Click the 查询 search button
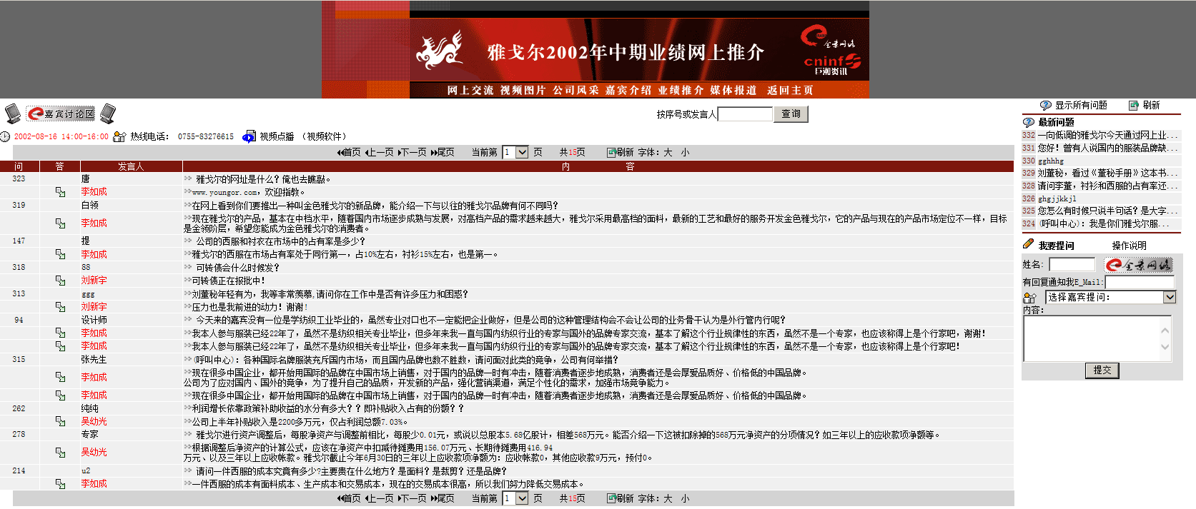This screenshot has width=1196, height=509. 791,114
